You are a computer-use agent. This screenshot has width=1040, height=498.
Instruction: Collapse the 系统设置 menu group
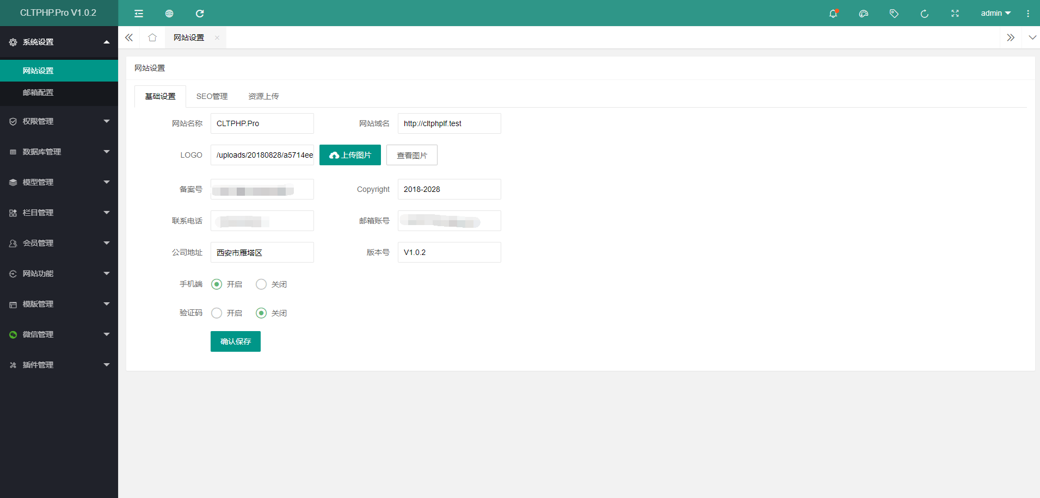pyautogui.click(x=59, y=42)
